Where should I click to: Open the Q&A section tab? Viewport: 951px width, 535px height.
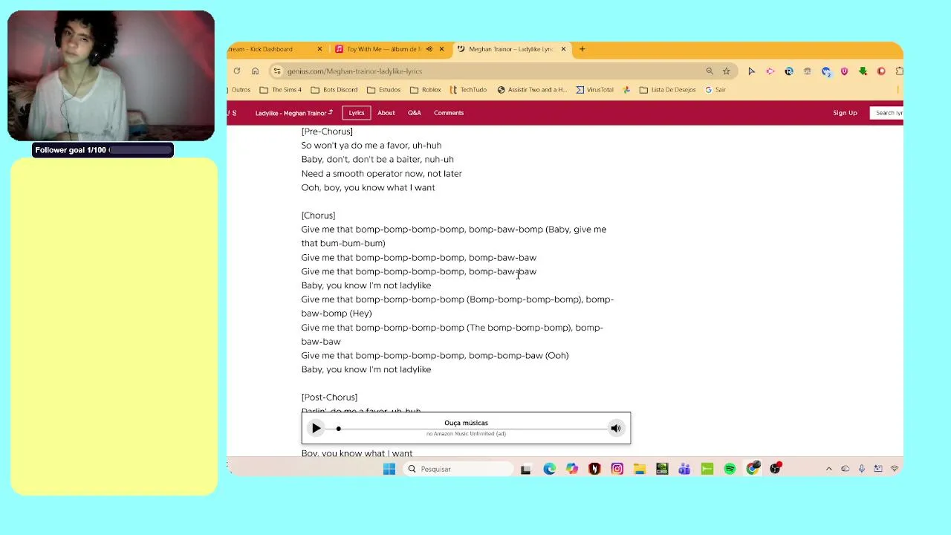pos(414,113)
